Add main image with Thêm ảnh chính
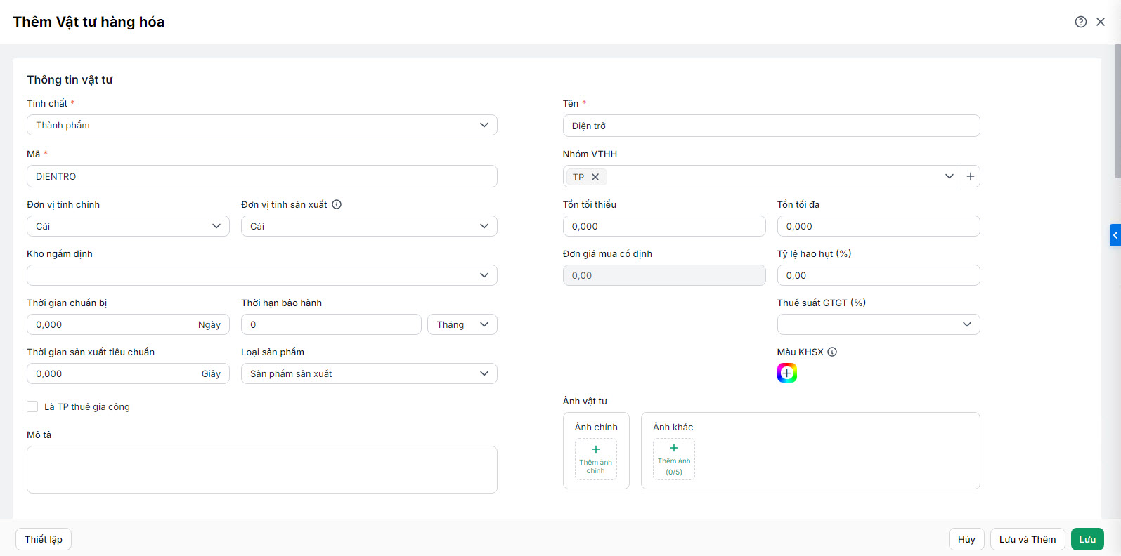 tap(596, 459)
